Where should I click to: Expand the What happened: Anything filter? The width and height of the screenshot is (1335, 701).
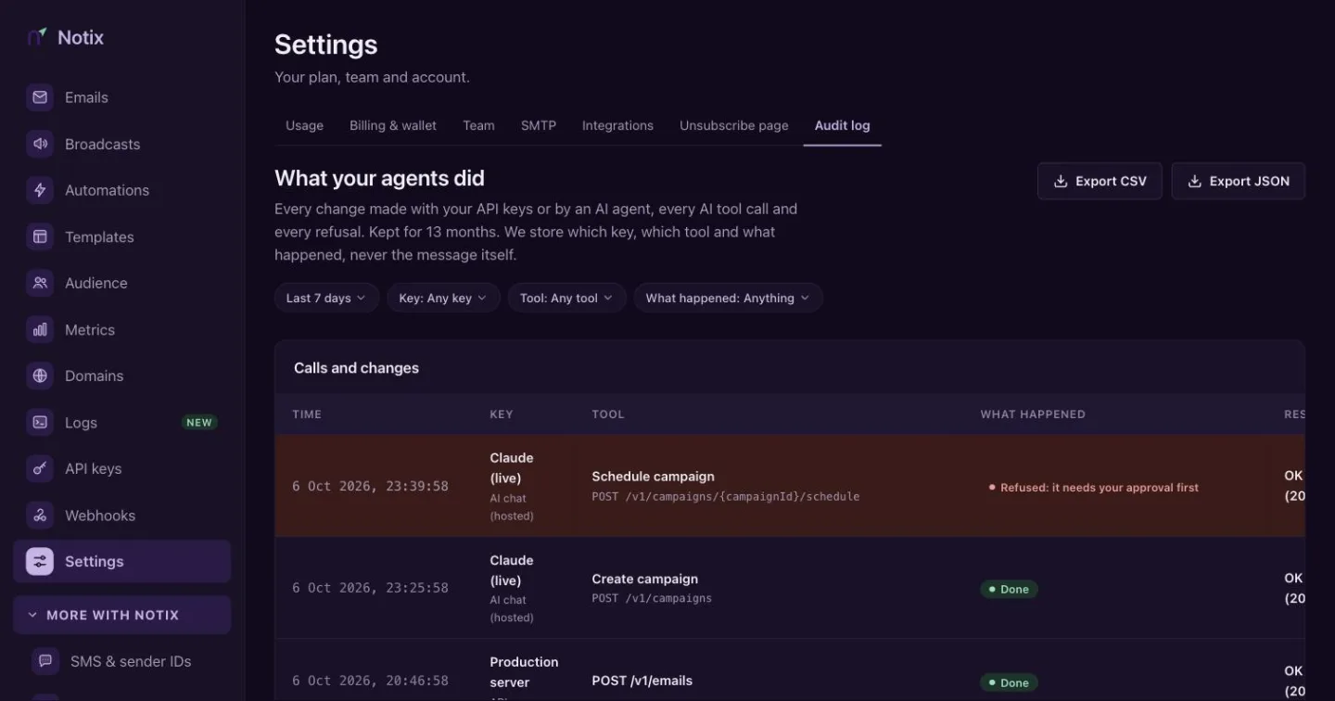[x=728, y=298]
